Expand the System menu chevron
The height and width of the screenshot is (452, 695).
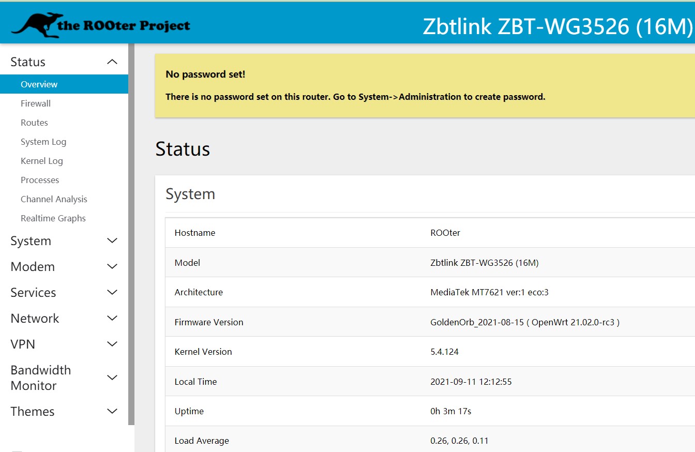[112, 241]
